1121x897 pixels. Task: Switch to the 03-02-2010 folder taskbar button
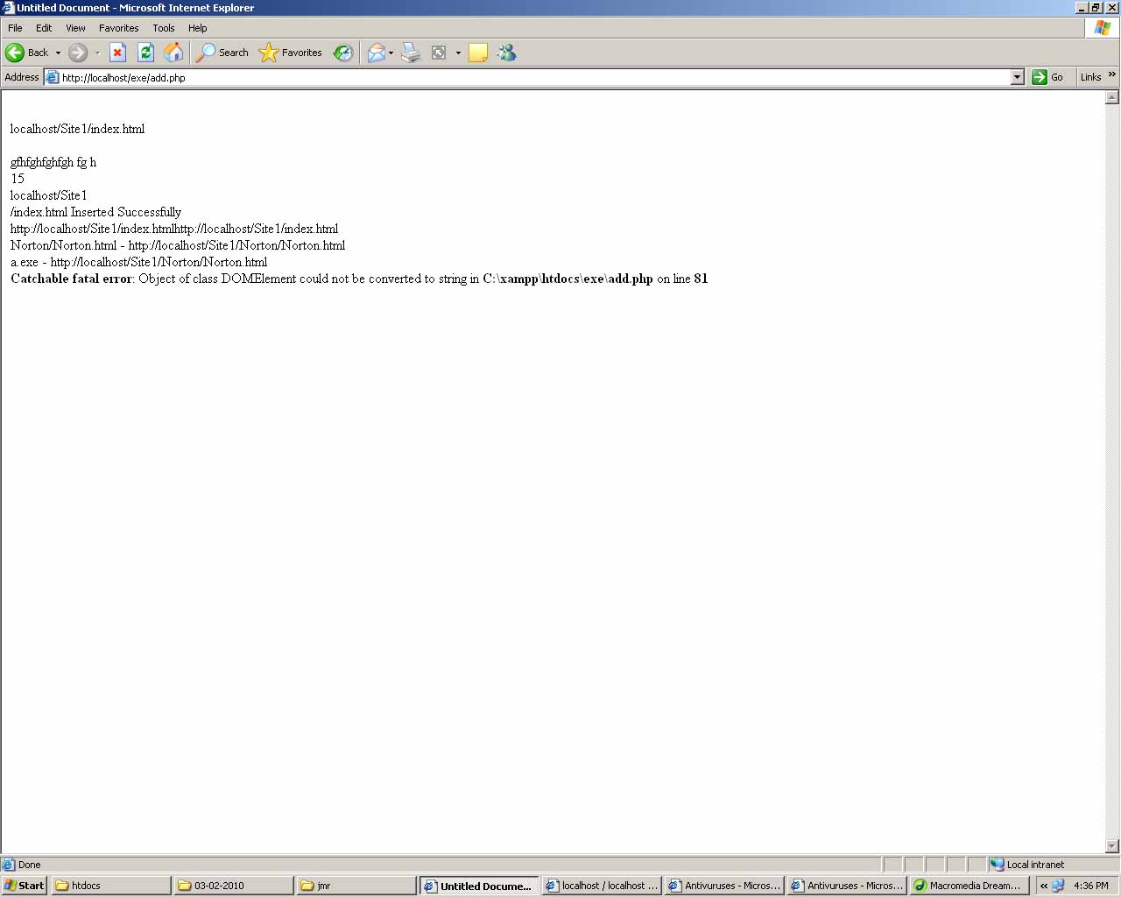click(234, 886)
